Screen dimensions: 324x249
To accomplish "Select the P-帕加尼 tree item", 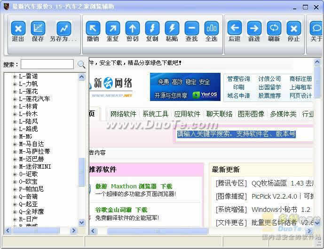I will coord(31,189).
